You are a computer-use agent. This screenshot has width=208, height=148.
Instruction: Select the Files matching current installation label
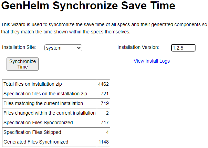43,103
